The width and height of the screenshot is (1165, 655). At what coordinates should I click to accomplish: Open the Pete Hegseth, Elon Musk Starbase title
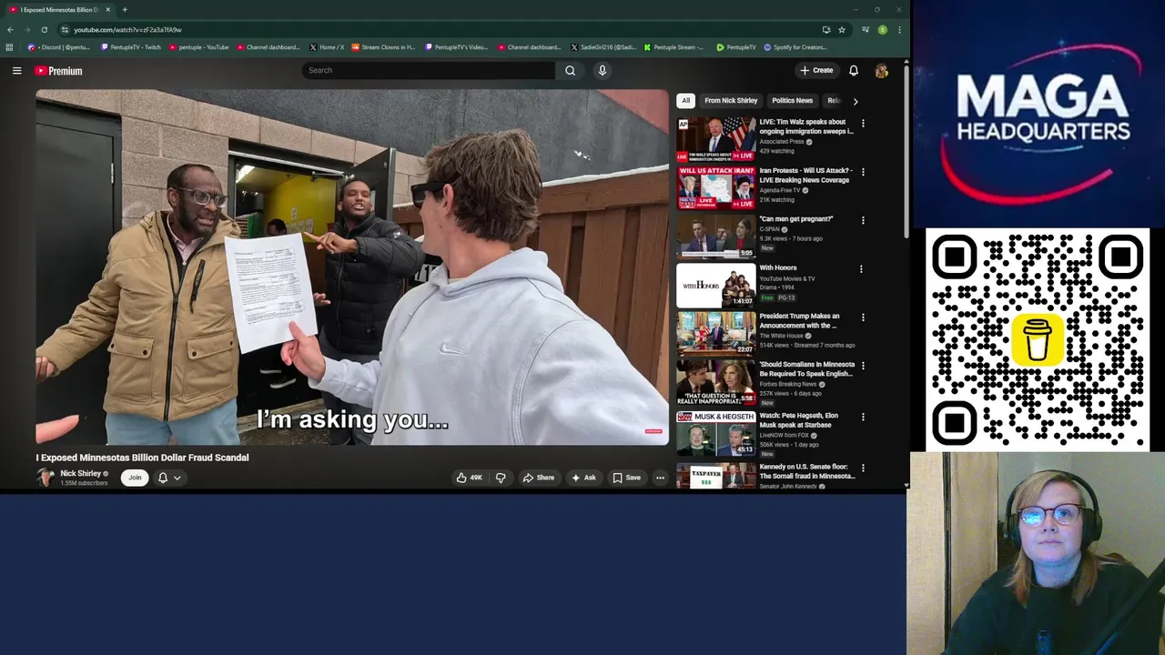799,420
